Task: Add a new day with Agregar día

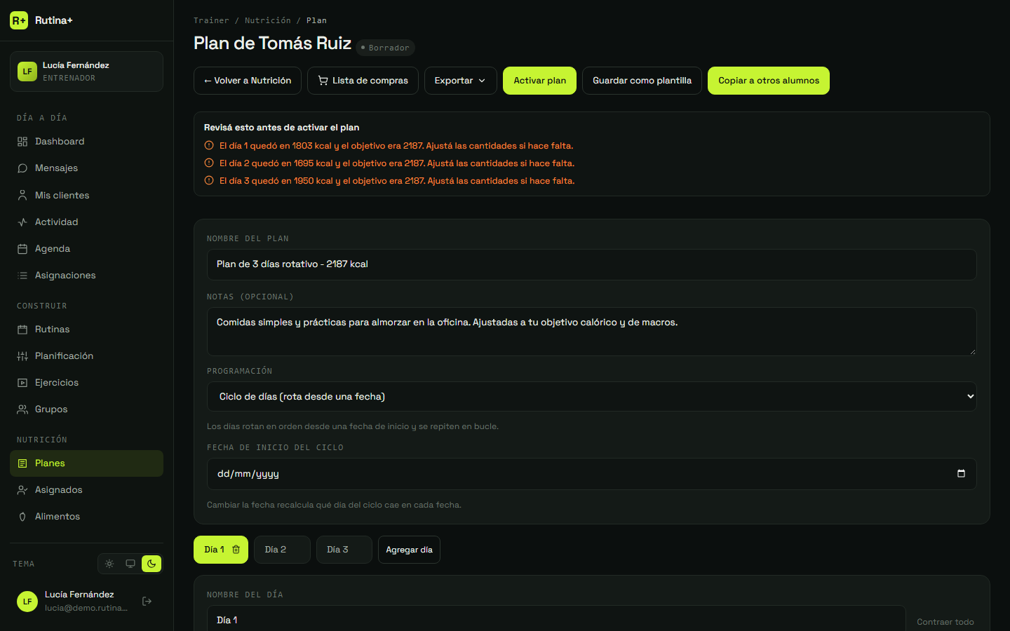Action: pyautogui.click(x=409, y=550)
